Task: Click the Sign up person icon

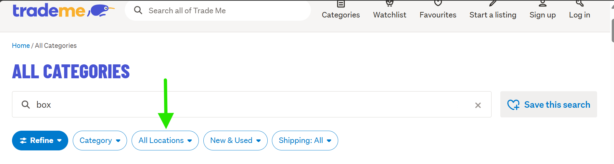Action: (x=543, y=3)
